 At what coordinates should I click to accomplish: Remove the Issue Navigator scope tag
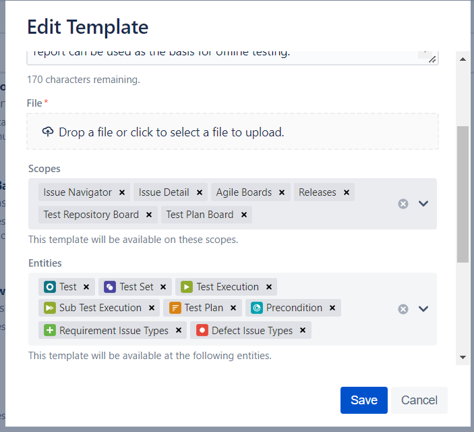click(x=122, y=192)
